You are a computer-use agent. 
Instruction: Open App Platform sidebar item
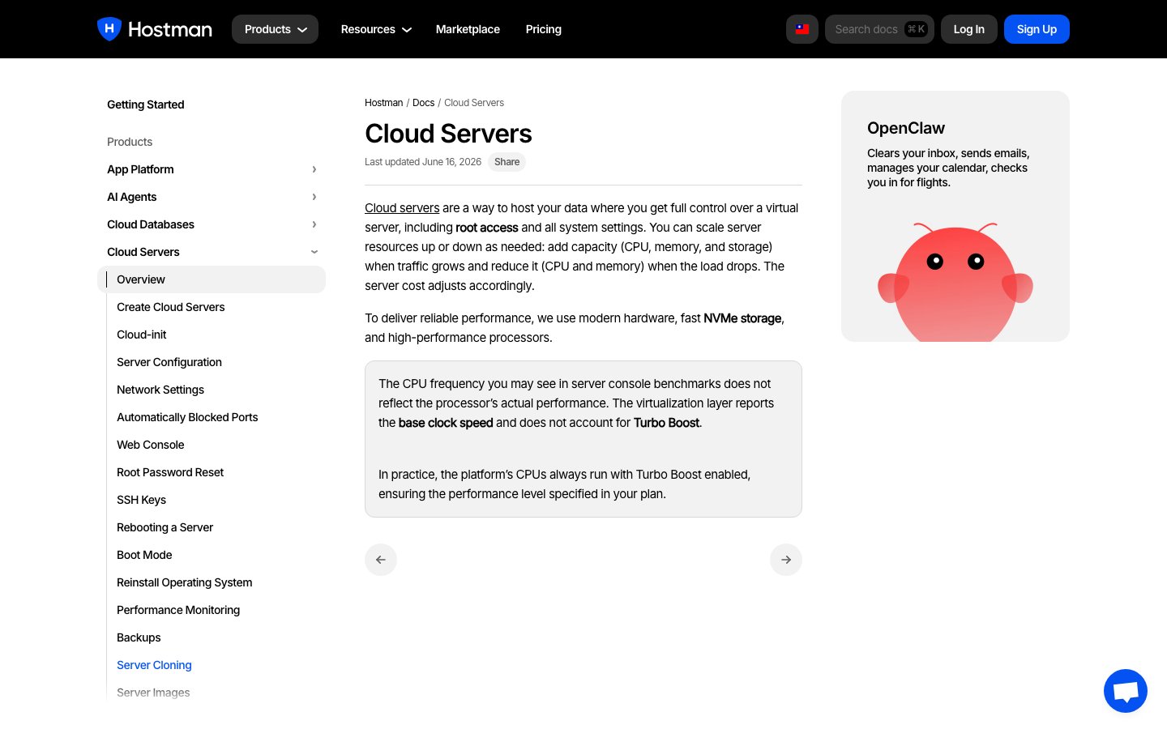pos(140,169)
